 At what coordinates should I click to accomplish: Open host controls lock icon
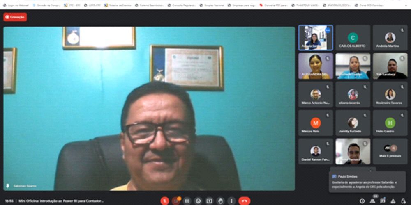pos(403,201)
